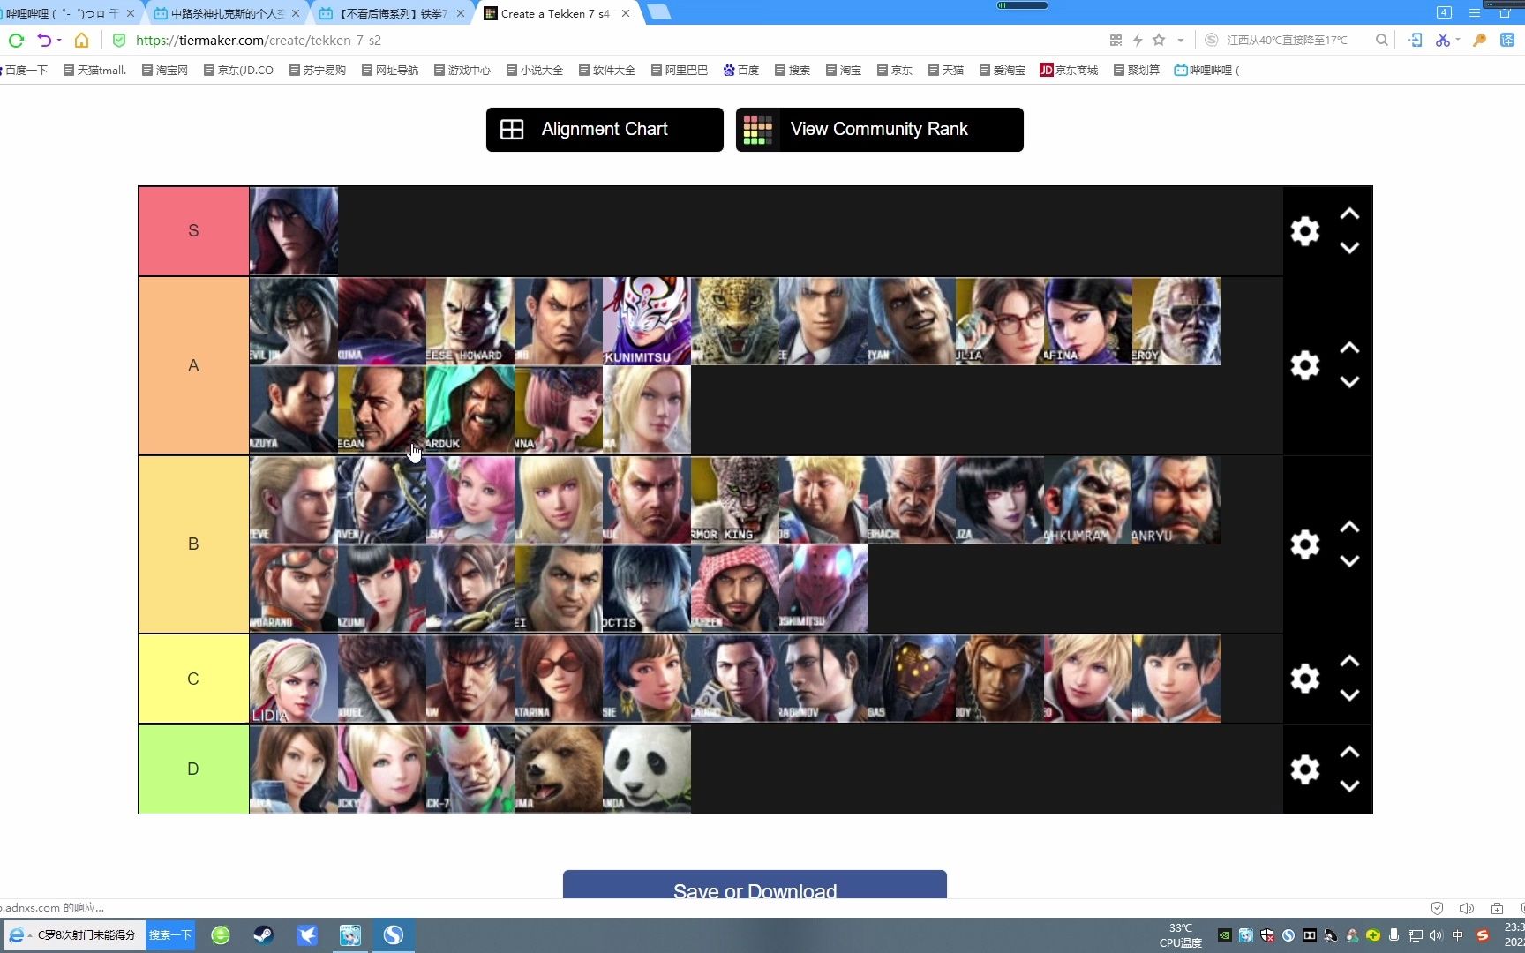Click the 搜索一下 taskbar search button
Viewport: 1525px width, 953px height.
(169, 935)
